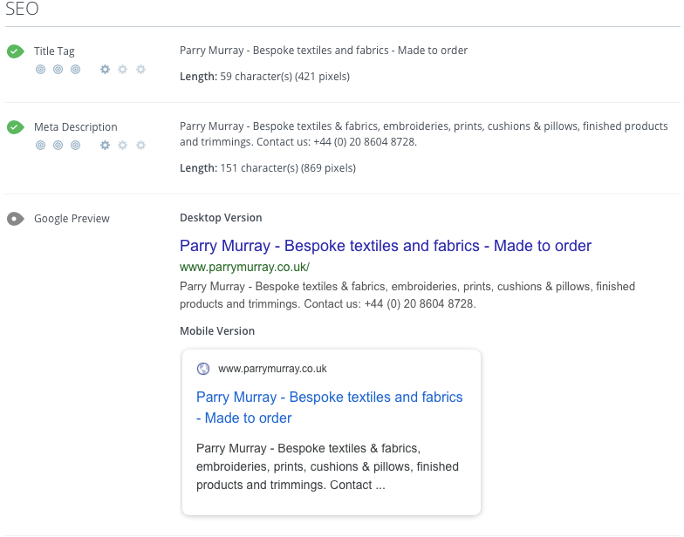Click second gear icon under Meta Description
Viewport: 684px width, 537px height.
(122, 145)
